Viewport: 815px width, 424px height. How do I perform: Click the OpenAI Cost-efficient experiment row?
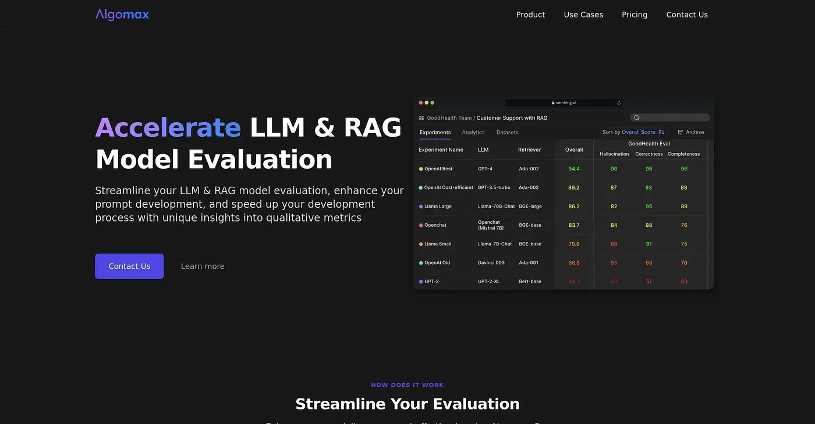pyautogui.click(x=564, y=188)
